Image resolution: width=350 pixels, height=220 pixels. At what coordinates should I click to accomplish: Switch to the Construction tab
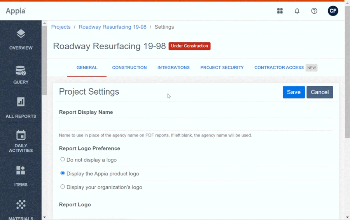pos(129,68)
